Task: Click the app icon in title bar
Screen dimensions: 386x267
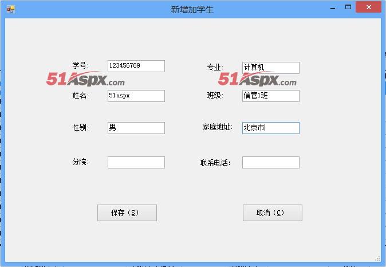Action: (x=11, y=9)
